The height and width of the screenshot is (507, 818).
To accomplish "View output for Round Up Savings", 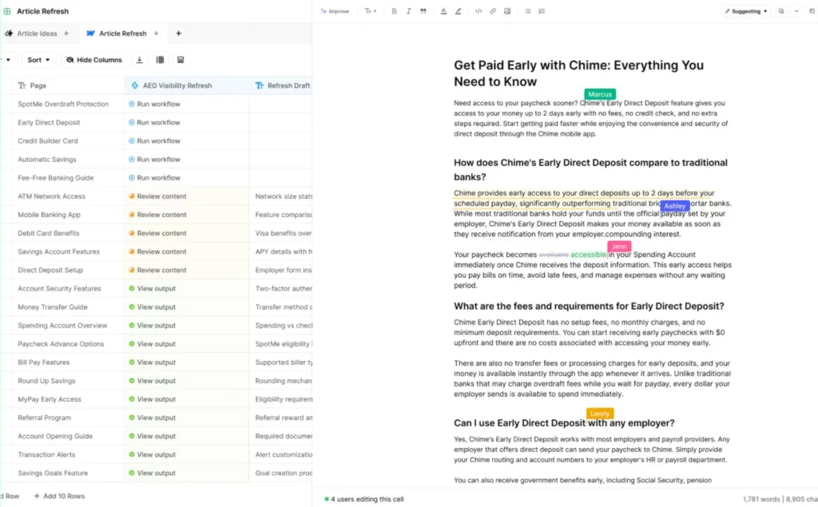I will tap(153, 381).
